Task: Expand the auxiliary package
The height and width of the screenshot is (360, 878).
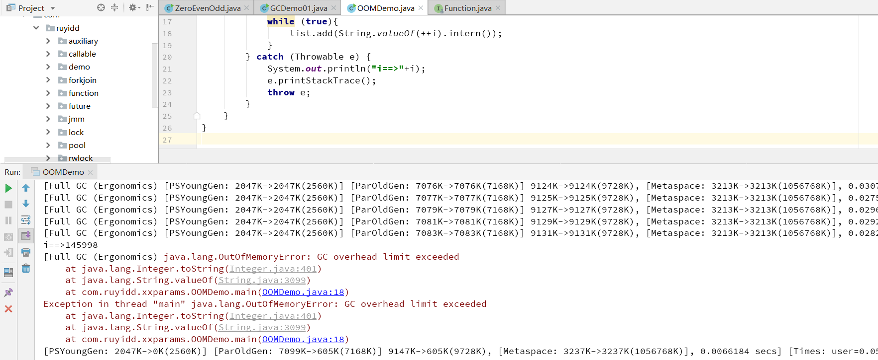Action: [x=48, y=41]
